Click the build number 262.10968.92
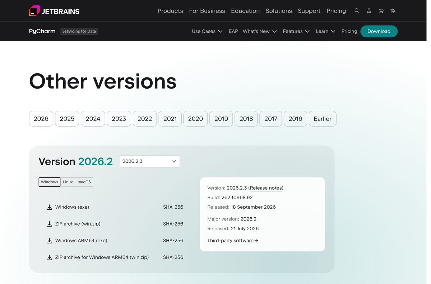 pos(237,198)
